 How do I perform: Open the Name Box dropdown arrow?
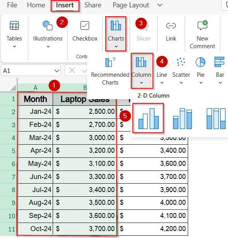coord(57,71)
